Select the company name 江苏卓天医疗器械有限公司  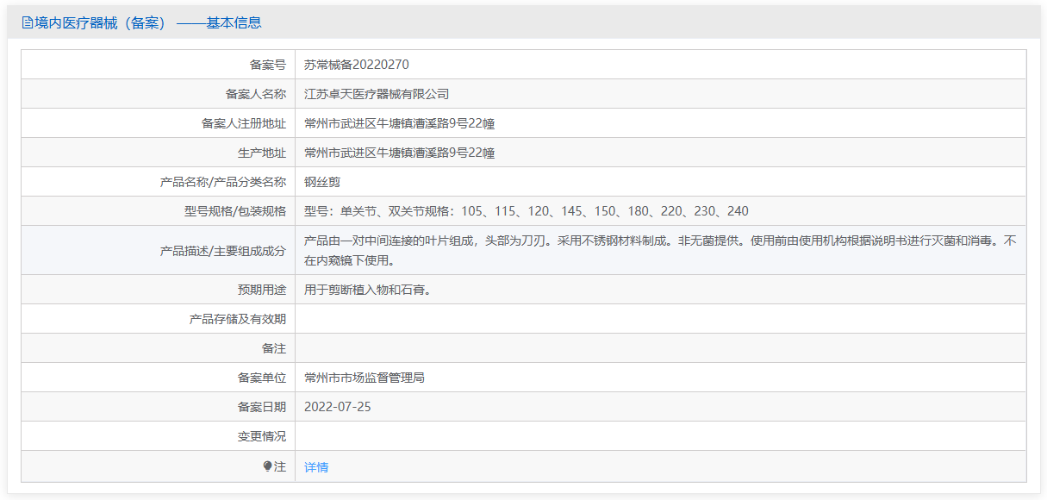[x=377, y=94]
